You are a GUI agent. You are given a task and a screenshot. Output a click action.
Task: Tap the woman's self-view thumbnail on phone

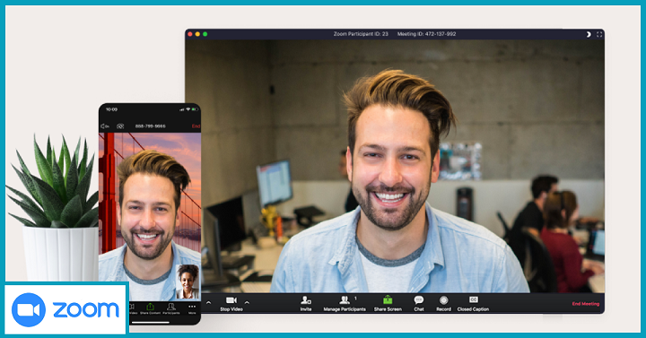click(x=188, y=282)
